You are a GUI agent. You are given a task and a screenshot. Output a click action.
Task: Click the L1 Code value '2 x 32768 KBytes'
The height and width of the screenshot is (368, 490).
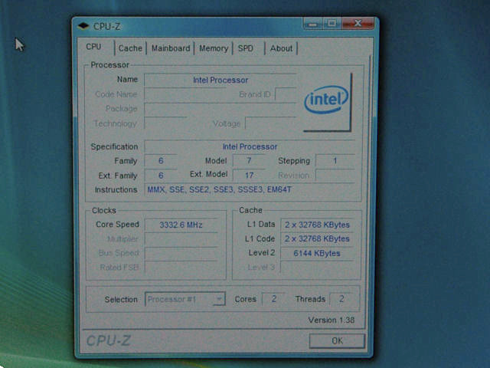317,238
